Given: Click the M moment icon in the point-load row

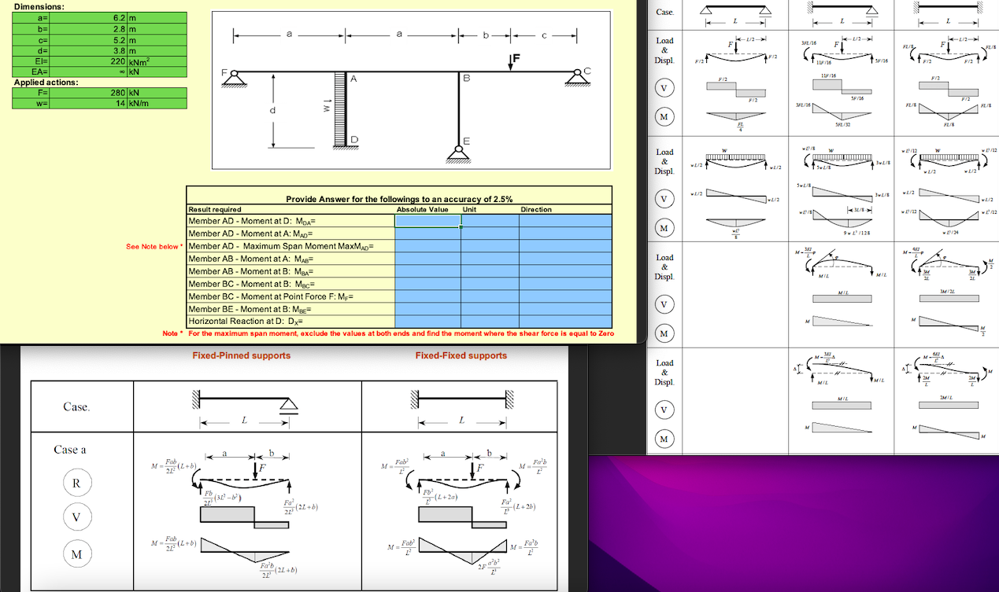Looking at the screenshot, I should pyautogui.click(x=664, y=116).
